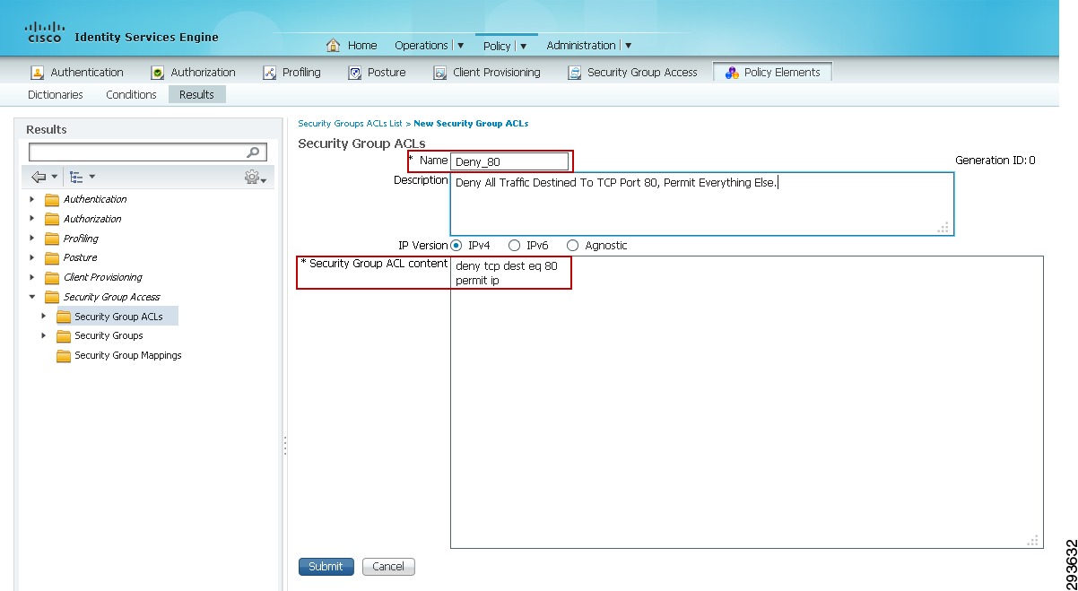Click the New Security Group ACLs breadcrumb text
The image size is (1078, 591).
[471, 124]
